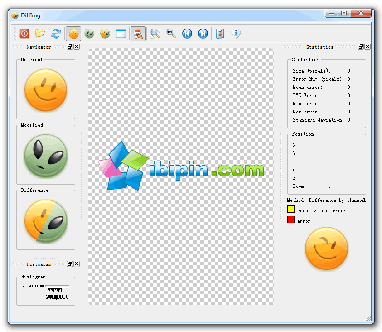Image resolution: width=382 pixels, height=332 pixels.
Task: Open images with the folder icon
Action: coord(40,34)
